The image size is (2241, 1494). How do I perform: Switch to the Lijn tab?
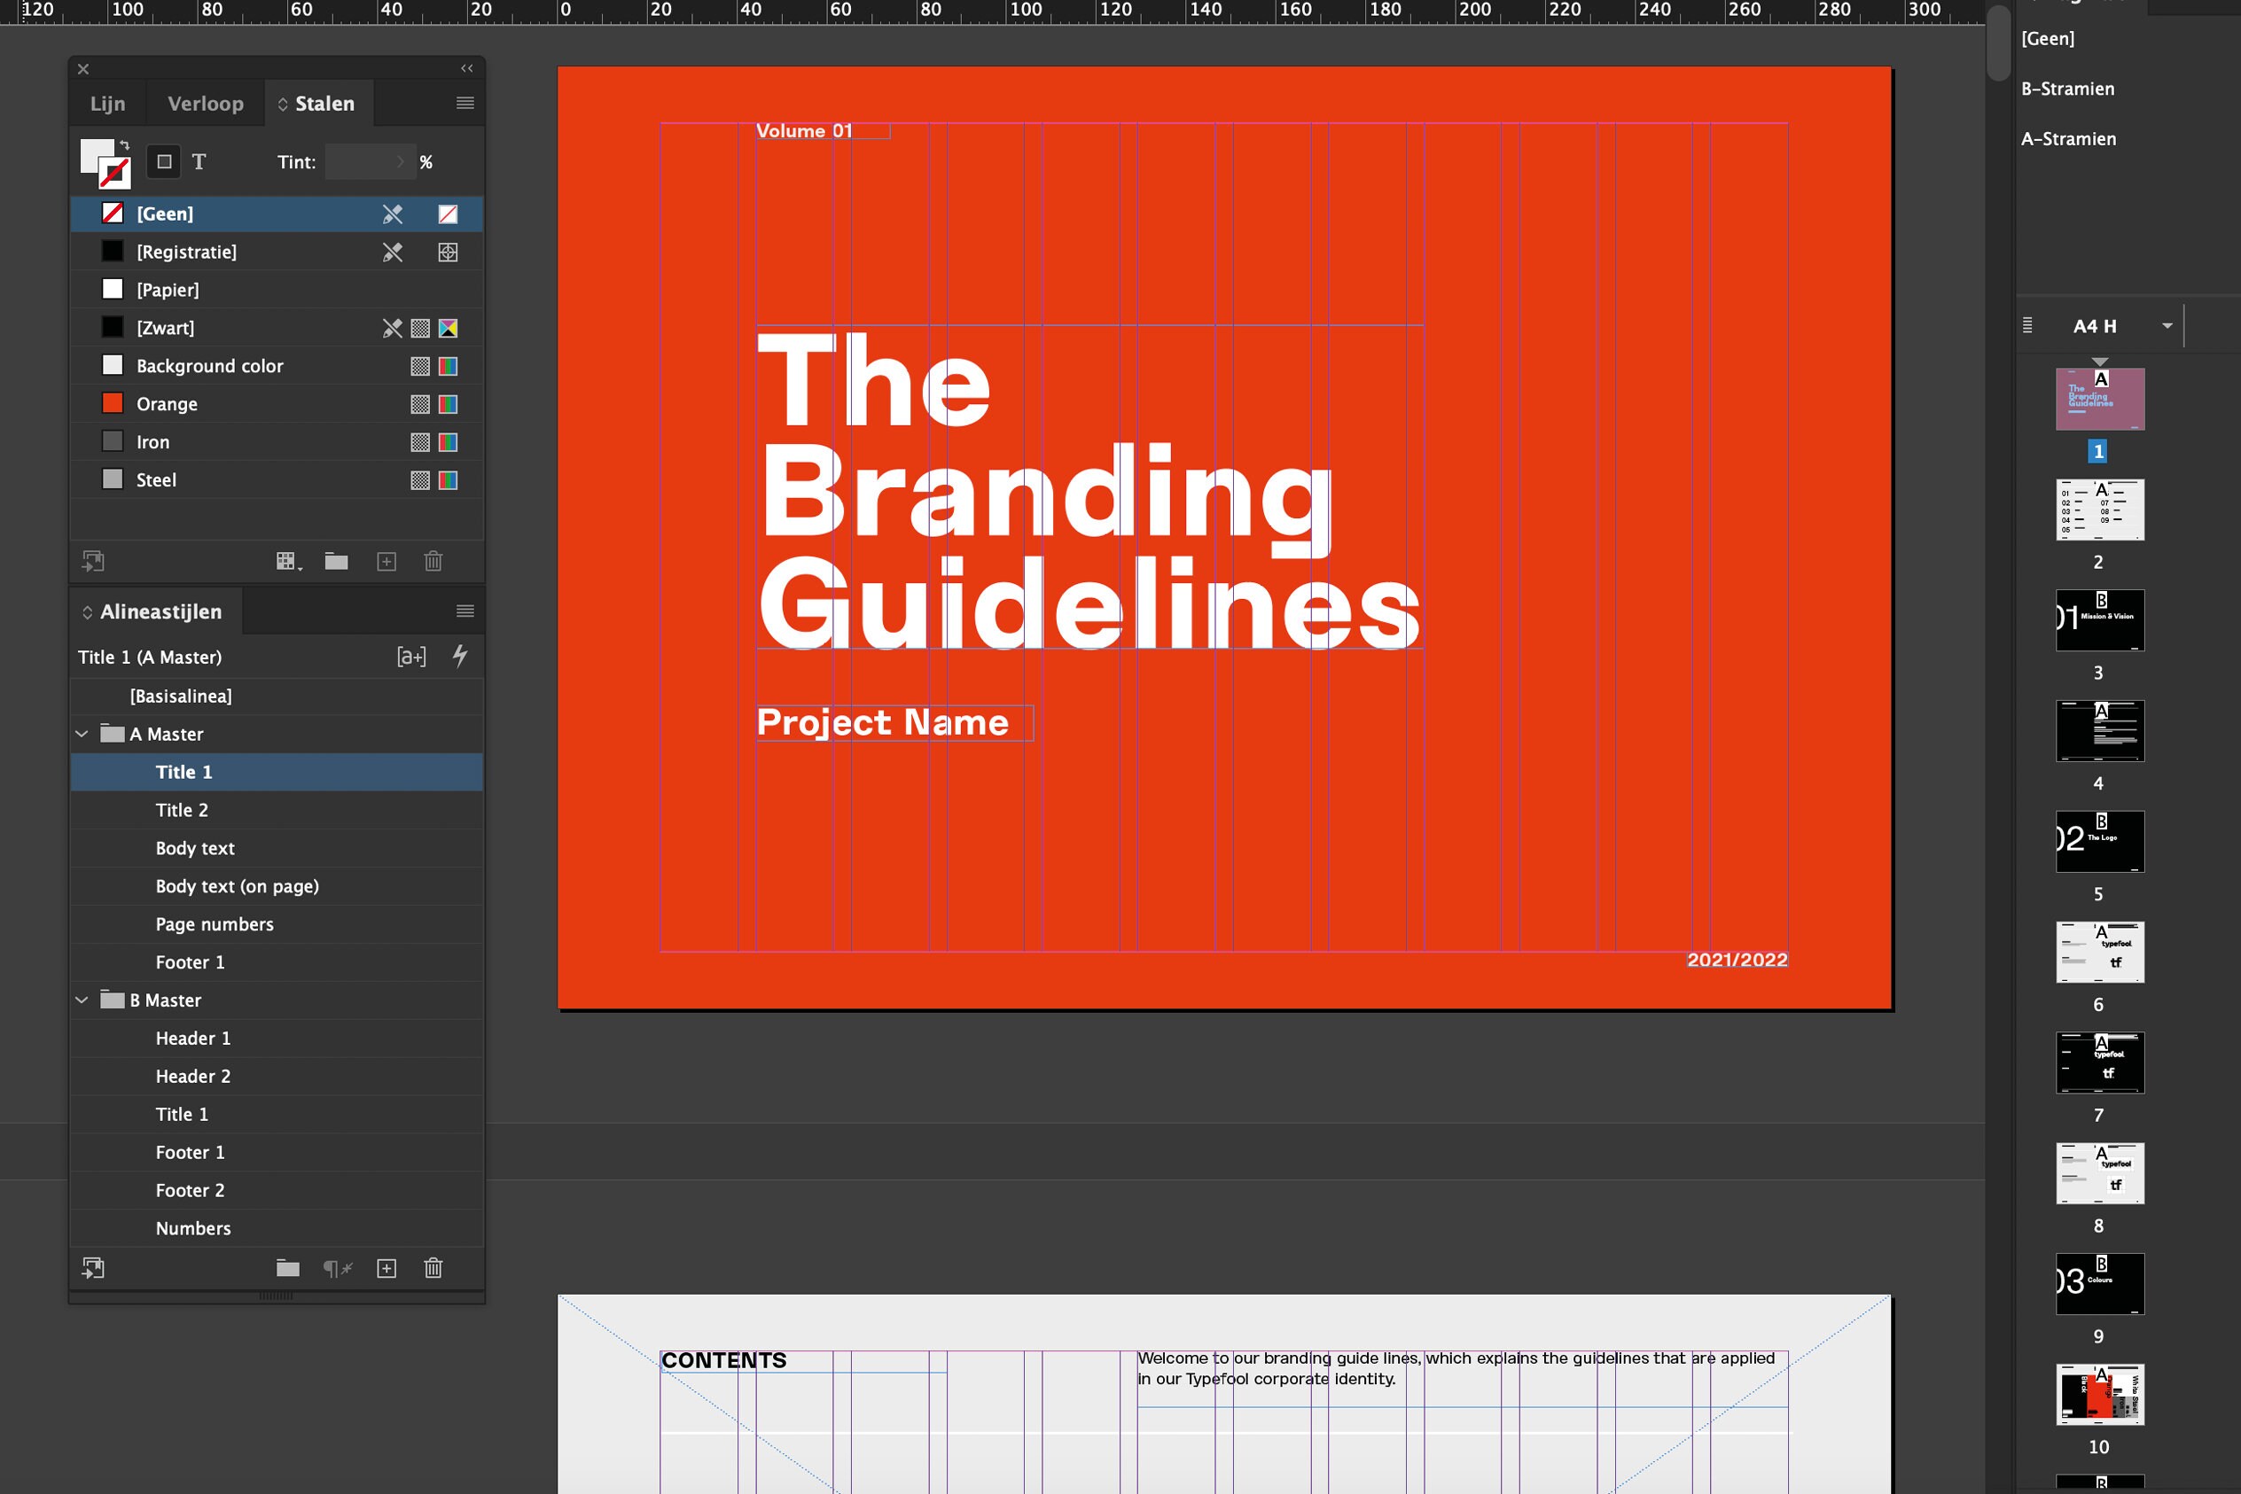(x=106, y=103)
